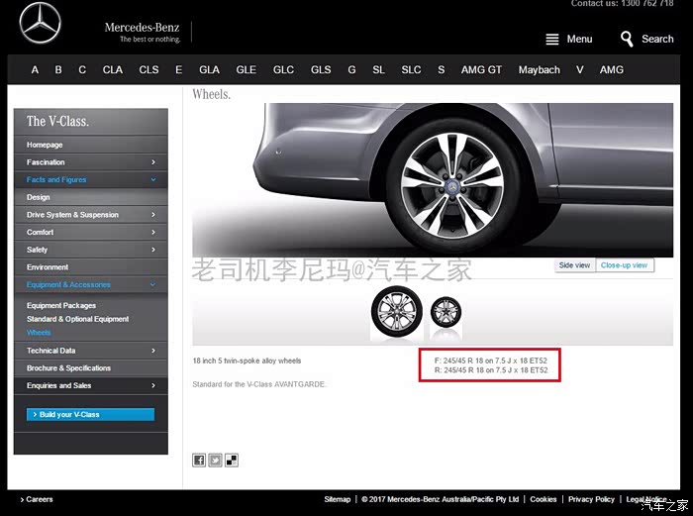Select the first alloy wheel thumbnail
This screenshot has height=516, width=693.
pyautogui.click(x=396, y=313)
